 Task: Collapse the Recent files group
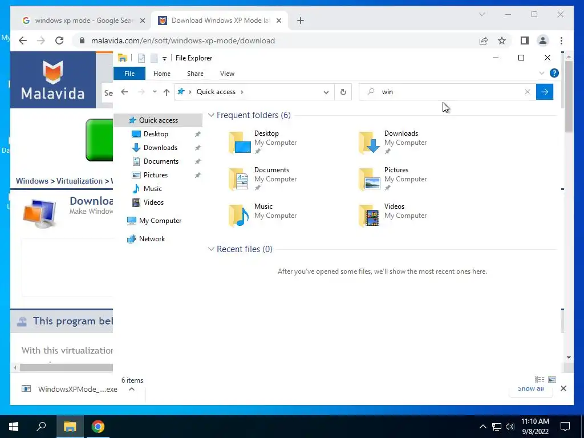pos(211,249)
